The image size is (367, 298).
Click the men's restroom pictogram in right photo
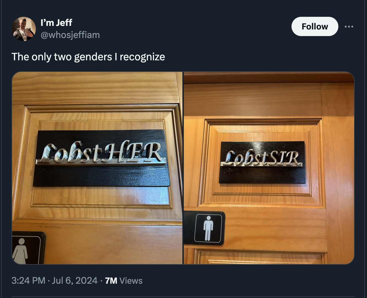coord(208,228)
